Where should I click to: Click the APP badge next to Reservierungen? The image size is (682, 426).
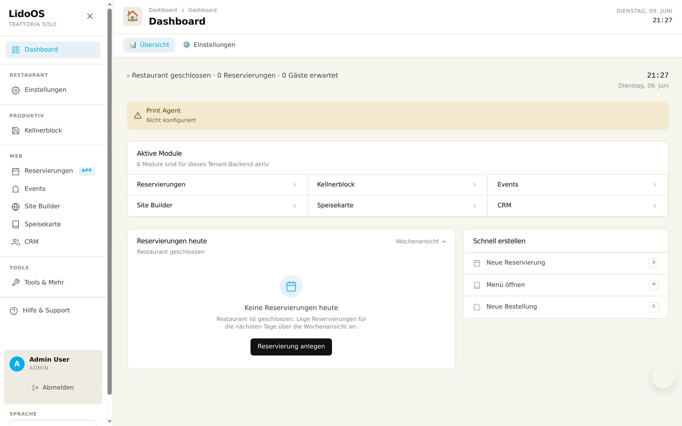click(x=87, y=170)
